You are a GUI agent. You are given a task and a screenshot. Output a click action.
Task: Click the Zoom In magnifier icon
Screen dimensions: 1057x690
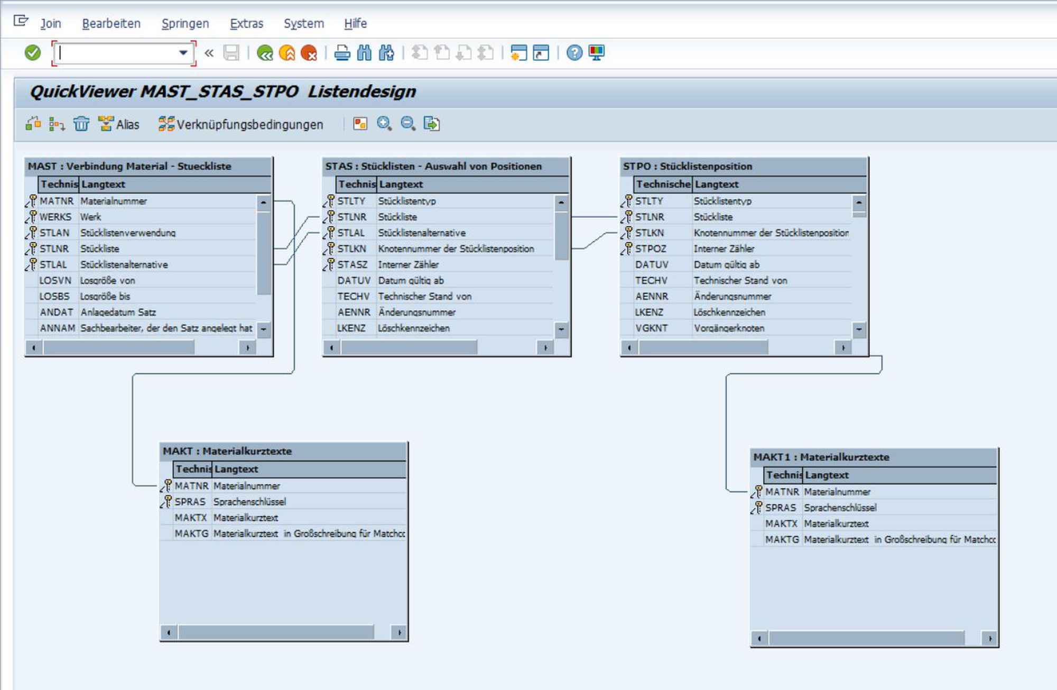(384, 124)
